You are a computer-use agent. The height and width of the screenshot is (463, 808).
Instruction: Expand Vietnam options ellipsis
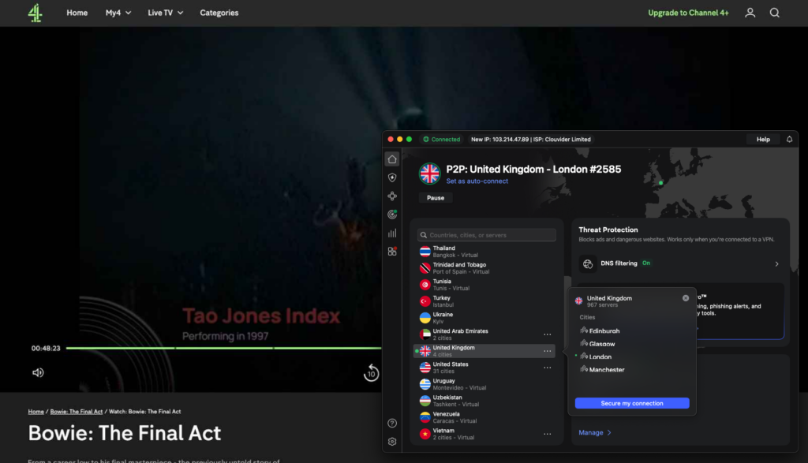point(548,434)
